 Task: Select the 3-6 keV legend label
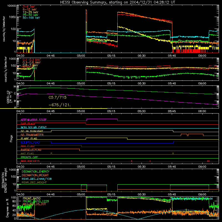pos(29,7)
